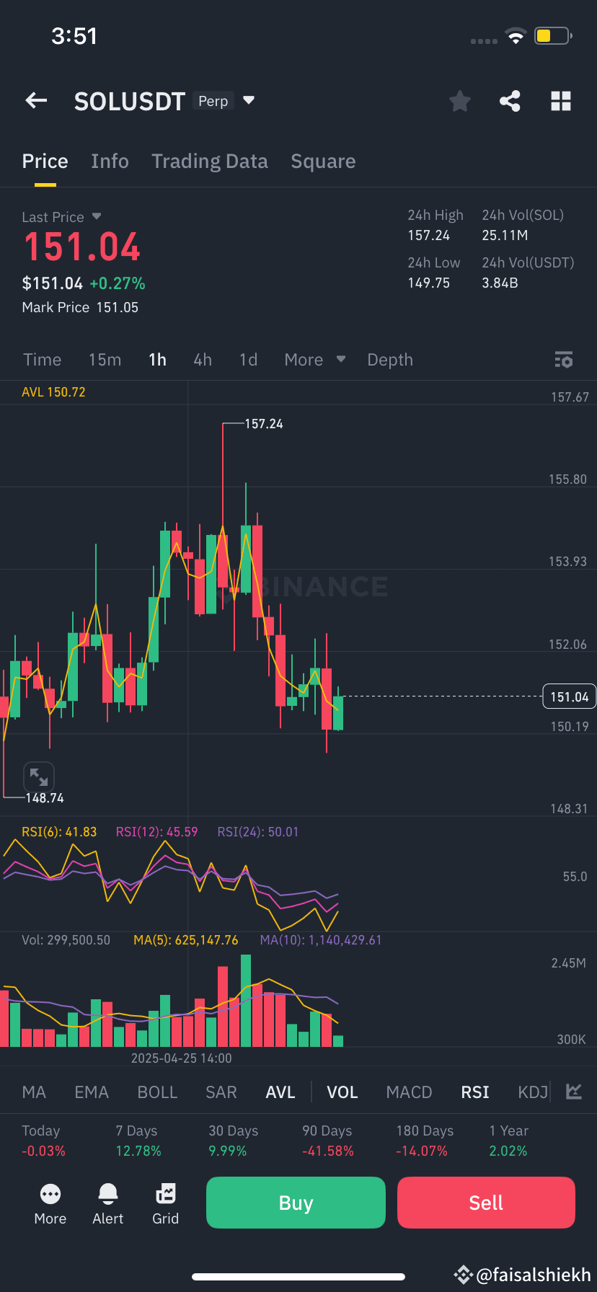The width and height of the screenshot is (597, 1292).
Task: Tap the 1 Year 2.02% performance
Action: click(508, 1141)
